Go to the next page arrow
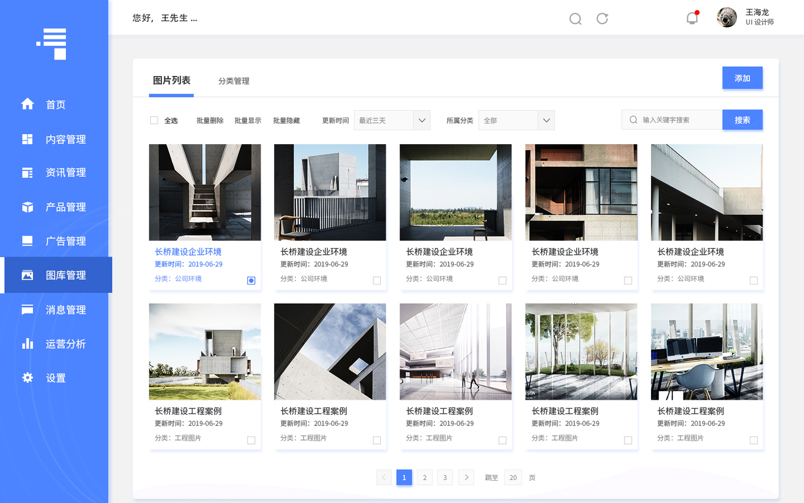 pos(466,477)
